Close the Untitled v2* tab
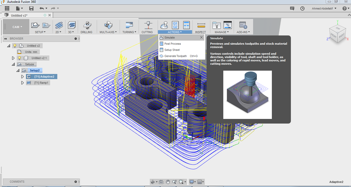The height and width of the screenshot is (187, 351). click(x=50, y=15)
